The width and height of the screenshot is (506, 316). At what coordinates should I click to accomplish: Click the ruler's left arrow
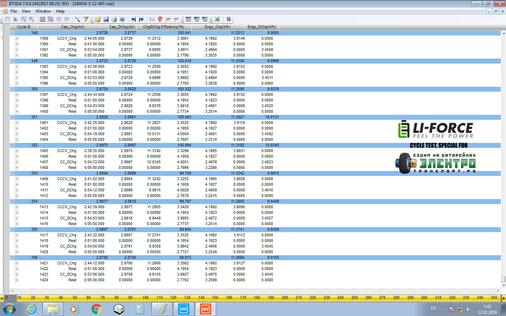[x=2, y=298]
